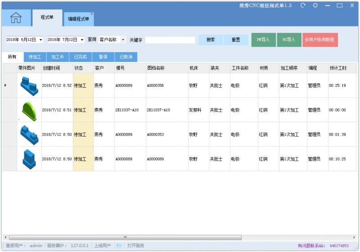Click the horizontal scrollbar thumb
This screenshot has height=252, width=360.
[x=125, y=237]
